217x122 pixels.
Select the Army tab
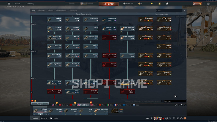33,10
